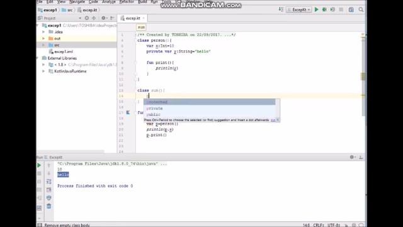Open Project Structure icon in toolbar
This screenshot has width=403, height=227.
pyautogui.click(x=351, y=9)
